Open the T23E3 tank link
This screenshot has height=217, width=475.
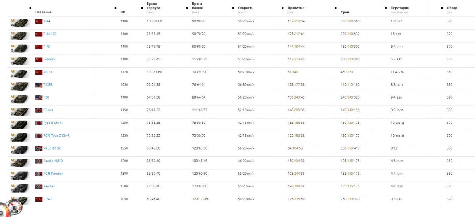[x=48, y=85]
